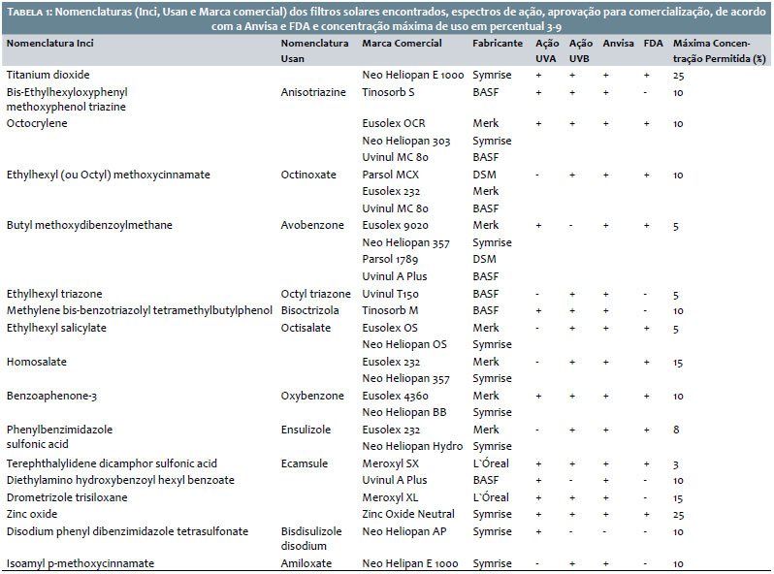Viewport: 774px width, 574px height.
Task: Click the 'Zinc oxide' entry
Action: (x=32, y=514)
